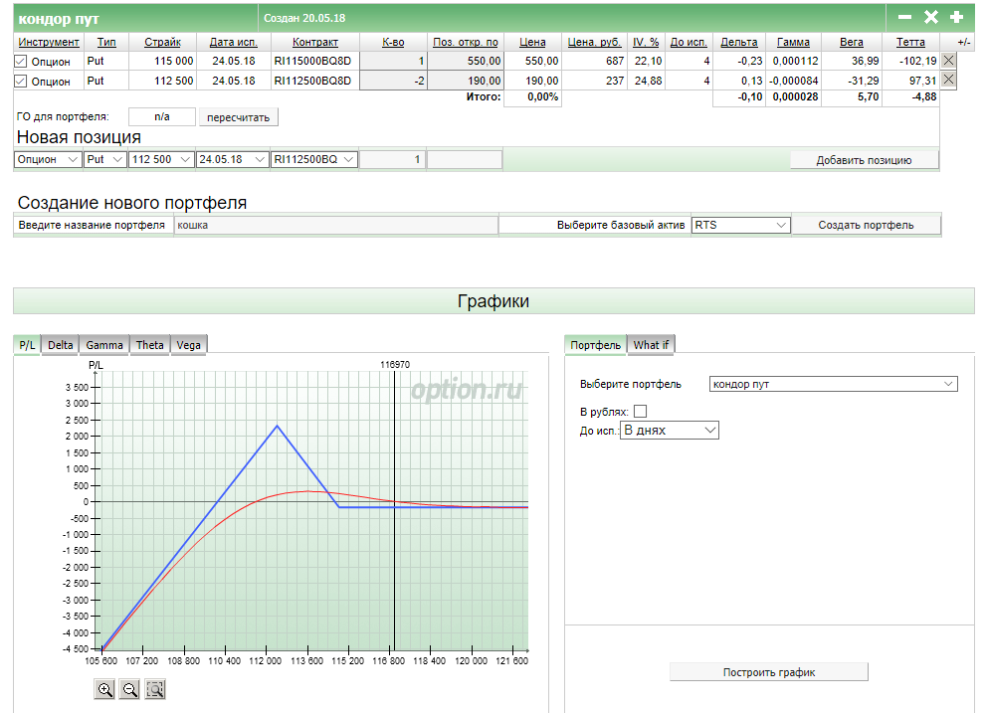The width and height of the screenshot is (986, 713).
Task: Click the white plus icon in header
Action: pyautogui.click(x=956, y=17)
